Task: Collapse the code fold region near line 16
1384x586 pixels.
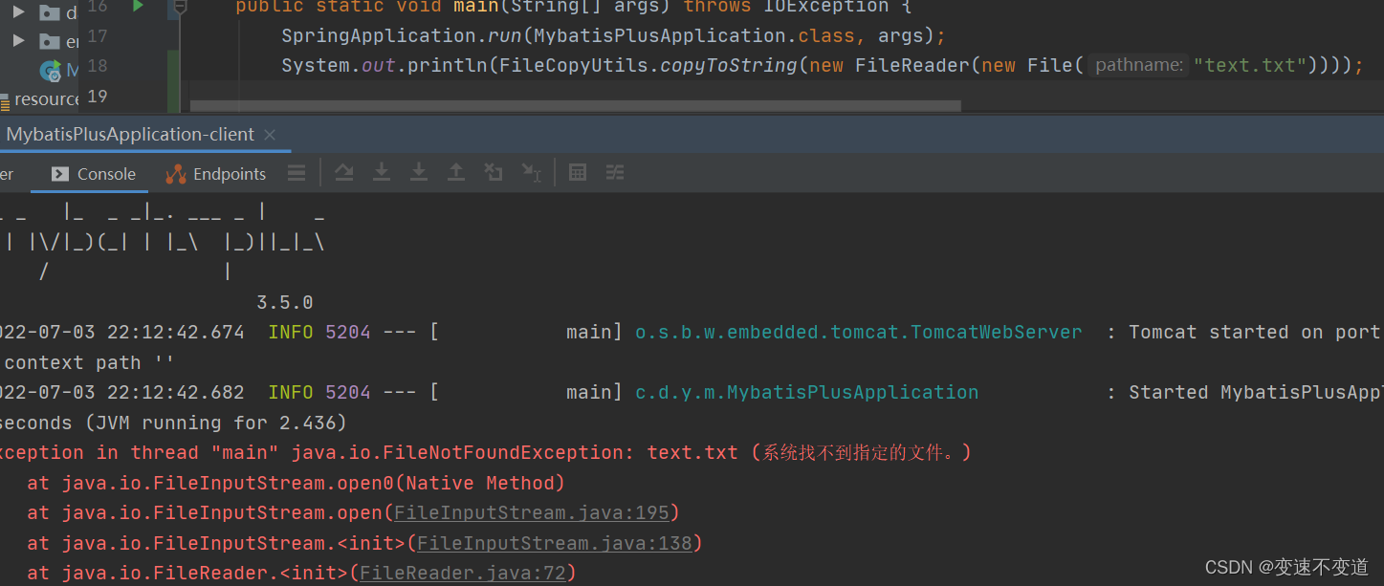Action: [x=179, y=7]
